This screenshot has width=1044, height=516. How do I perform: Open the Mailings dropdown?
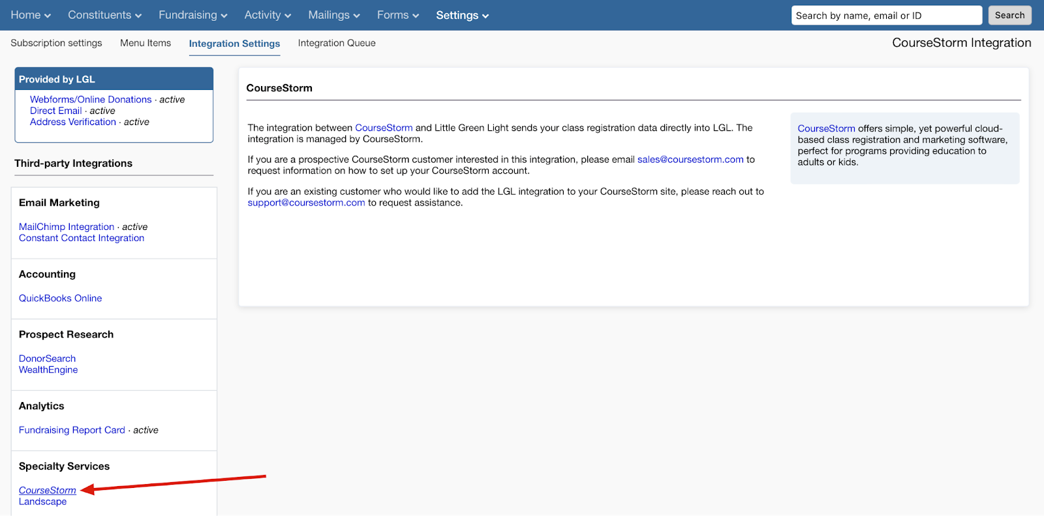(x=334, y=15)
